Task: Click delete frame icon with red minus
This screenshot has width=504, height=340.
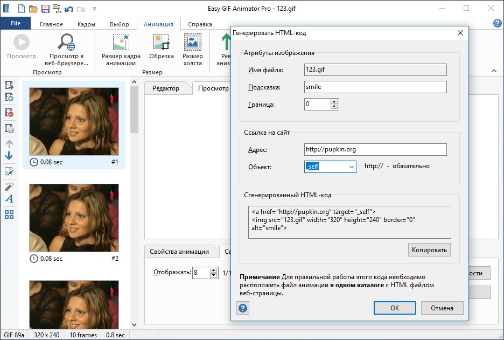Action: [9, 113]
